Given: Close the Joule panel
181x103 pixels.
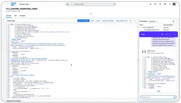Looking at the screenshot, I should coord(175,34).
